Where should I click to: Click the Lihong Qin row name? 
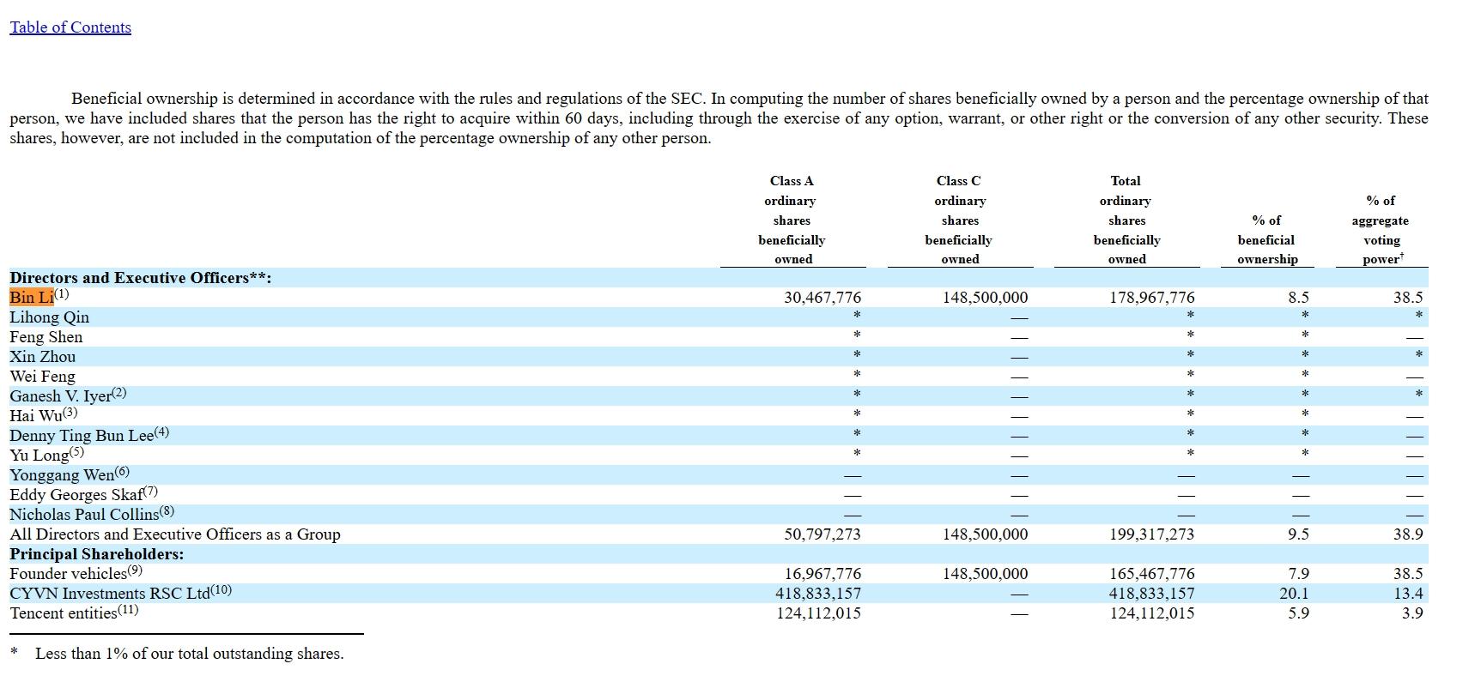49,317
